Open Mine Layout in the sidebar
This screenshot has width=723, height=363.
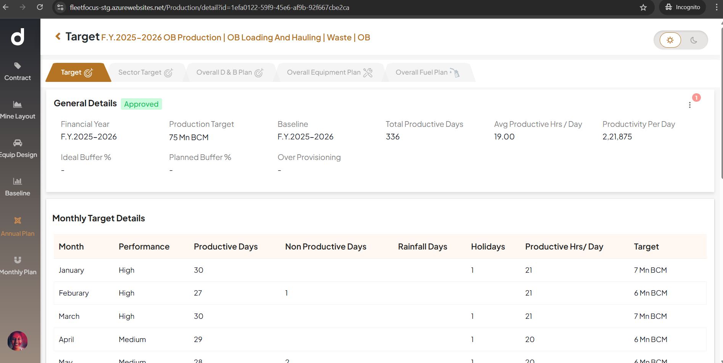[18, 110]
